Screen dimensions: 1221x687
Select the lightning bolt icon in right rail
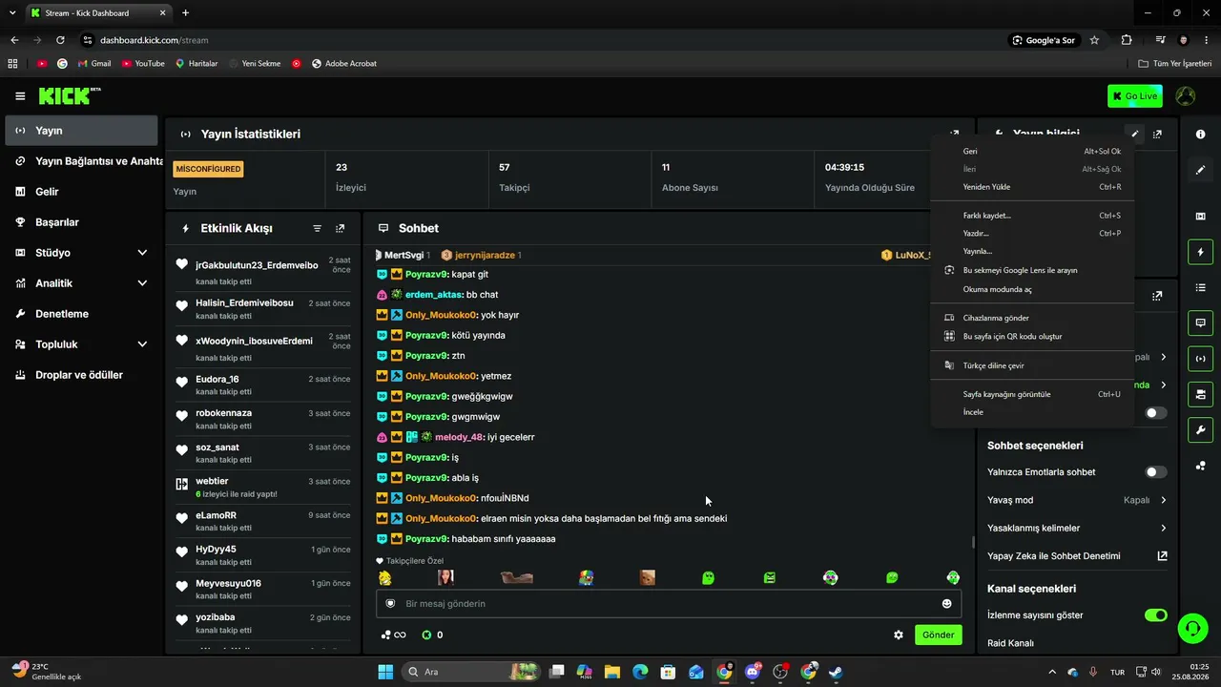[x=1200, y=252]
